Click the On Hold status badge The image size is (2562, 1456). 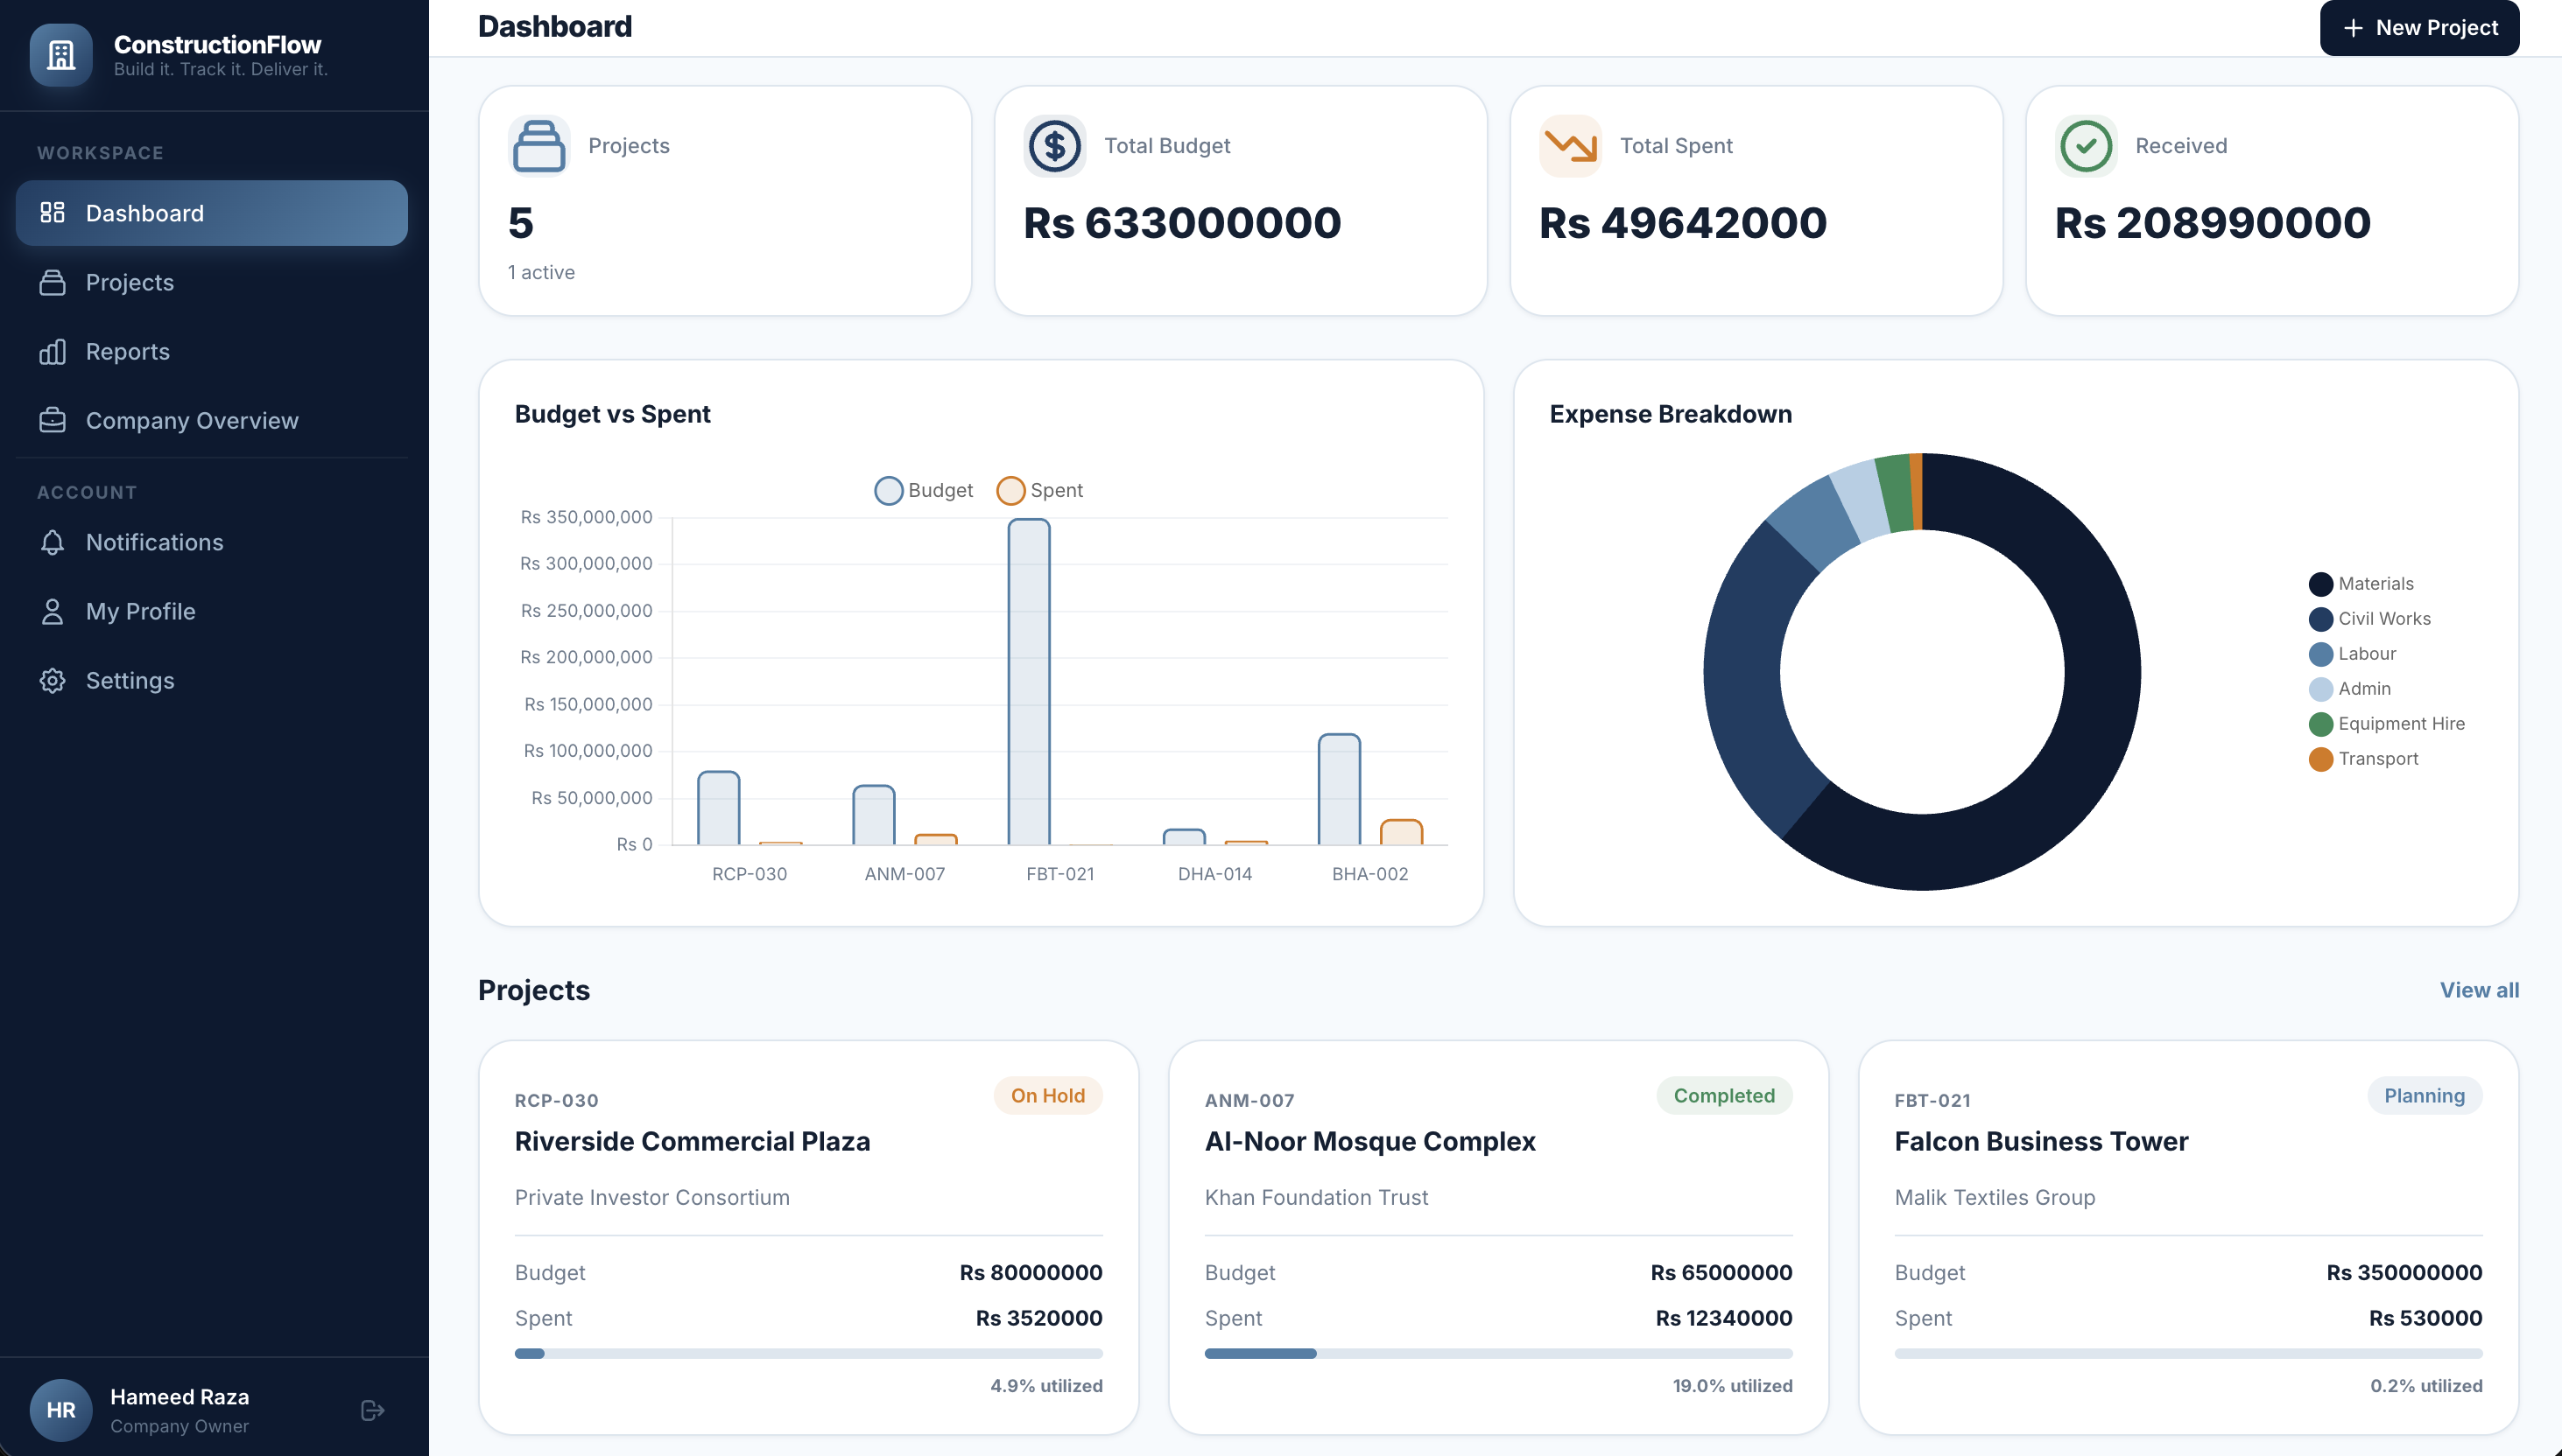1047,1096
